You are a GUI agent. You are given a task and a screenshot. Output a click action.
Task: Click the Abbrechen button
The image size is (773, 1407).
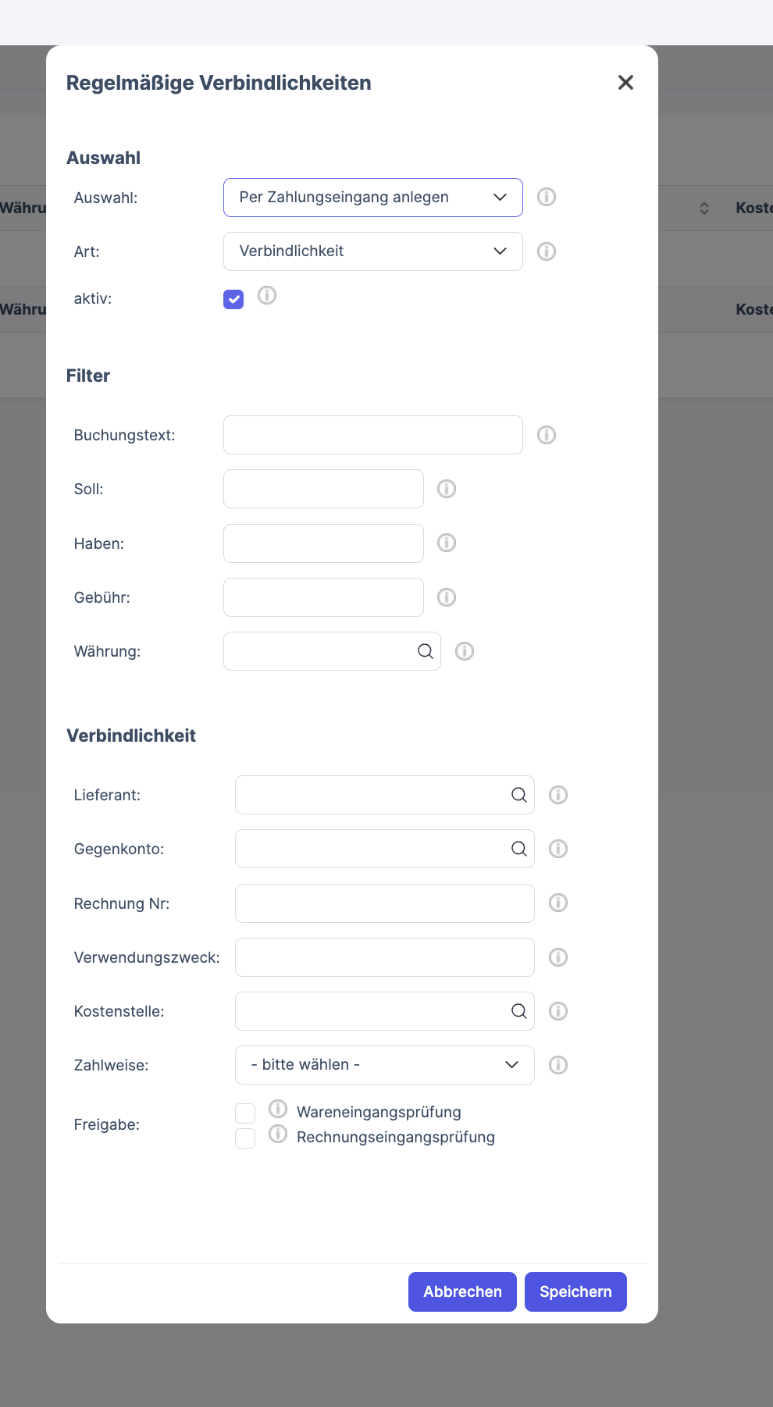[462, 1291]
